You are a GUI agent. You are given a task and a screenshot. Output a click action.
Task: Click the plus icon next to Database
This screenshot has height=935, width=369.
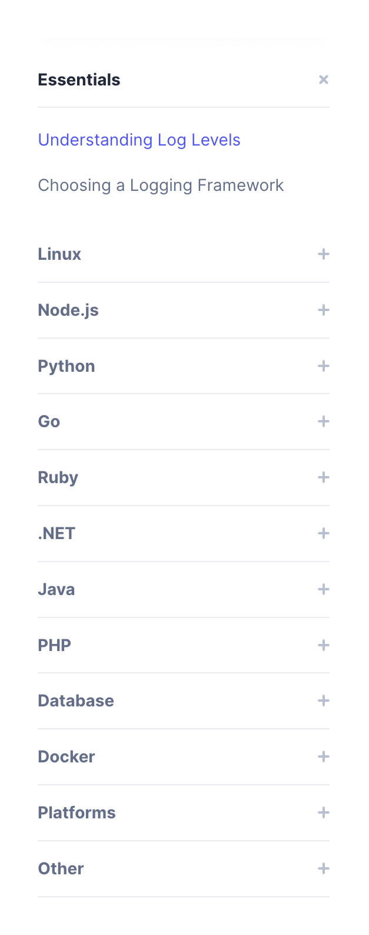pos(323,701)
